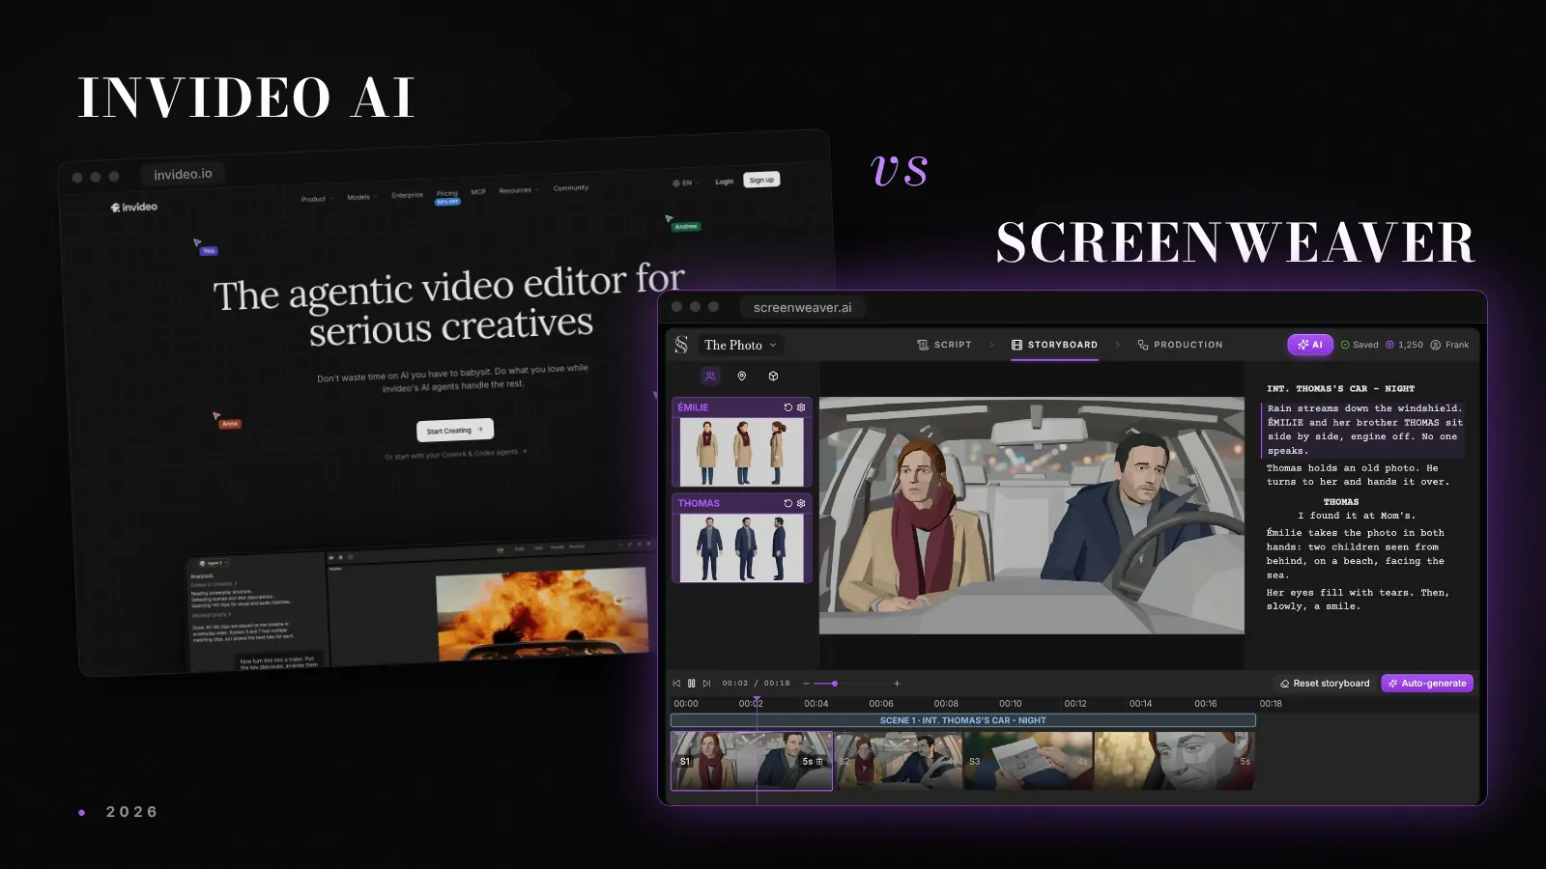Open ÉMILIE character settings gear
Image resolution: width=1546 pixels, height=869 pixels.
coord(801,407)
